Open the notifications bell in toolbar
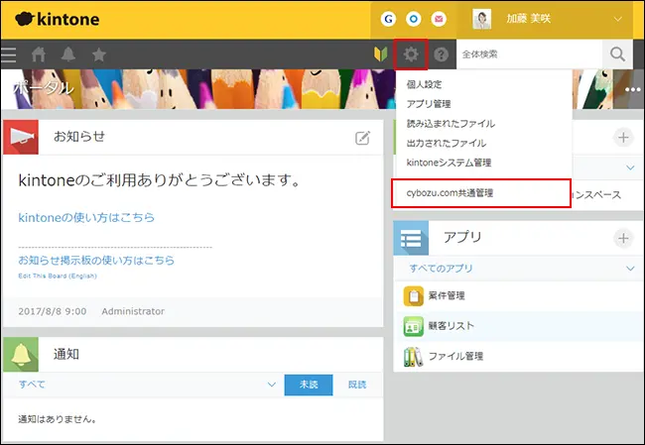 point(68,55)
